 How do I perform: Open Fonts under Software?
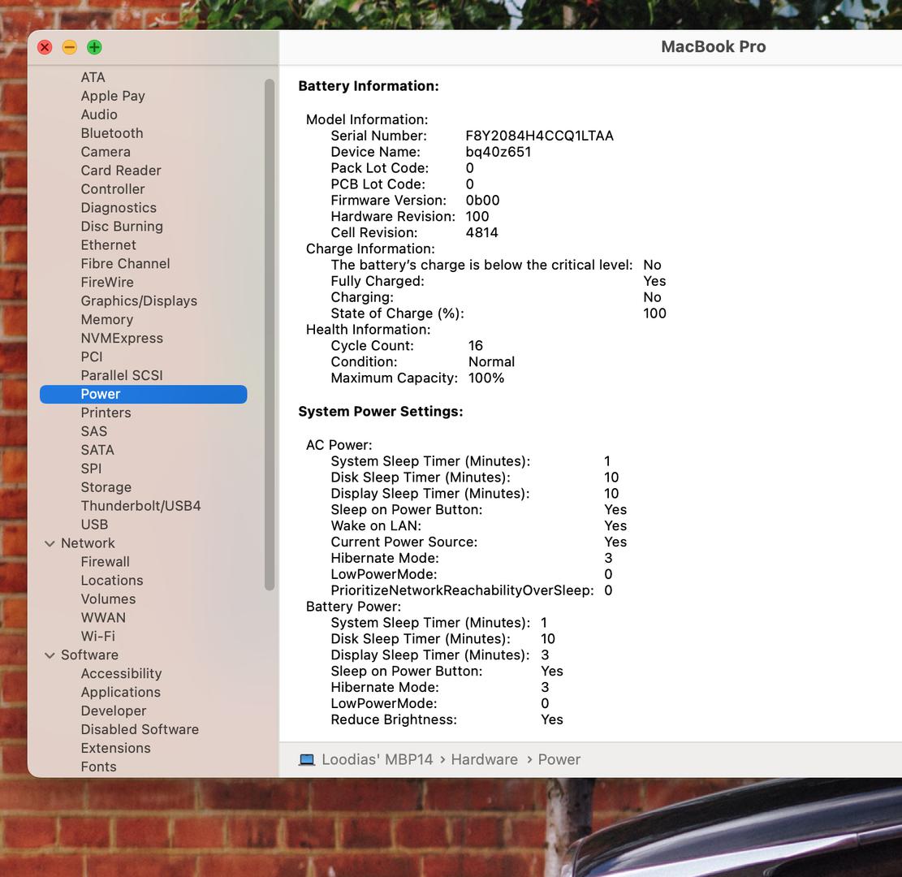(x=98, y=767)
